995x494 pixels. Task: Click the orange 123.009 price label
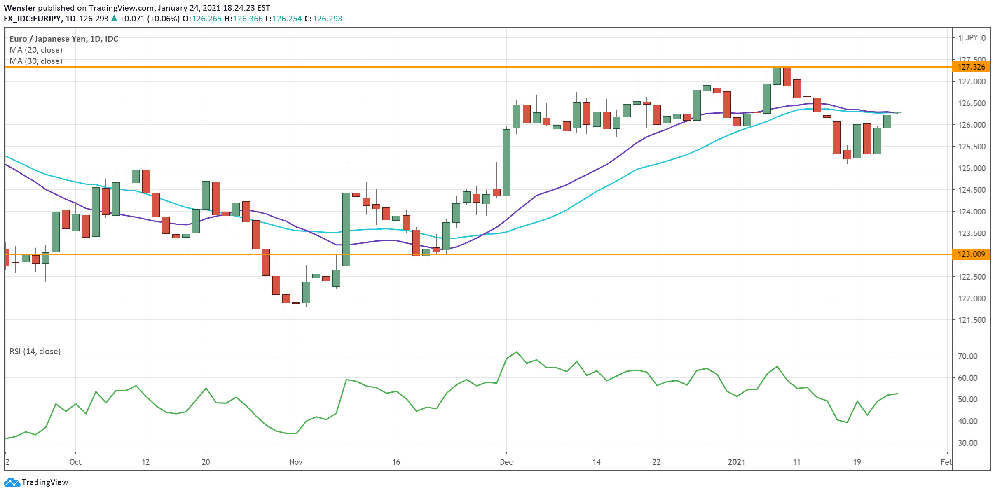click(971, 254)
